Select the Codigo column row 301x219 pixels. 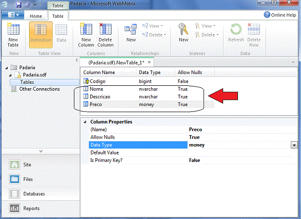point(149,81)
